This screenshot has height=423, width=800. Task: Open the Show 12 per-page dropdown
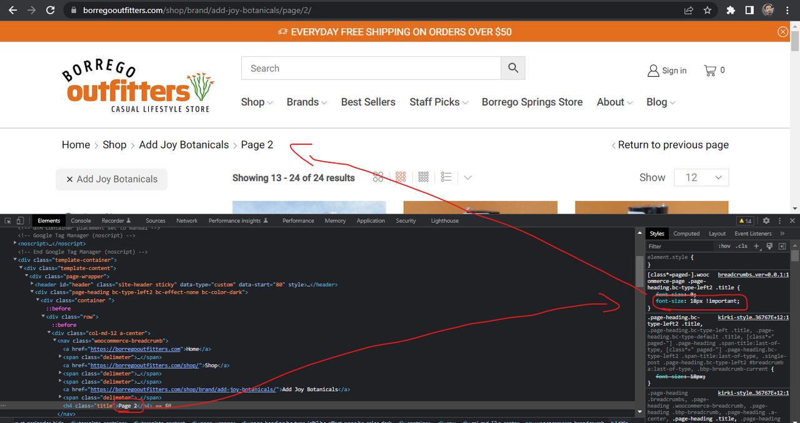click(701, 177)
